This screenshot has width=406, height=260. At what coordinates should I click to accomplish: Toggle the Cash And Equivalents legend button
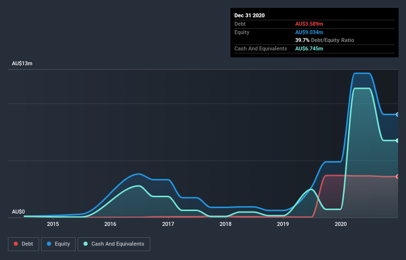(114, 244)
